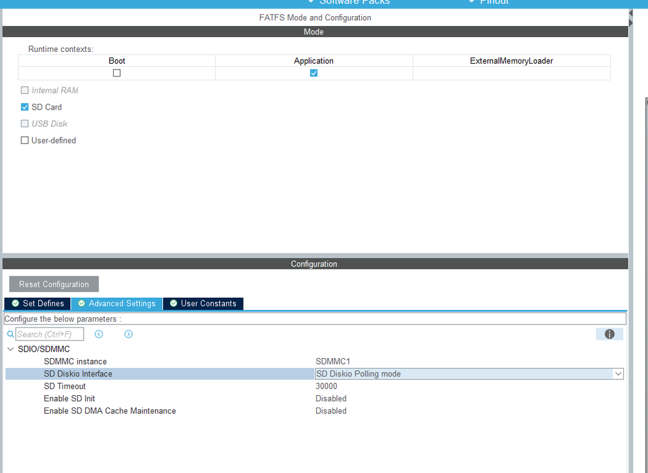The width and height of the screenshot is (648, 473).
Task: Uncheck the Application runtime context checkbox
Action: [x=314, y=73]
